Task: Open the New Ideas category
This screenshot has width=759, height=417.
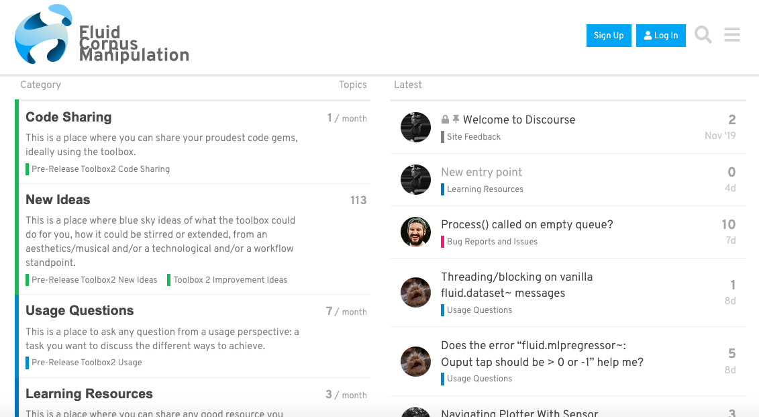Action: coord(58,200)
